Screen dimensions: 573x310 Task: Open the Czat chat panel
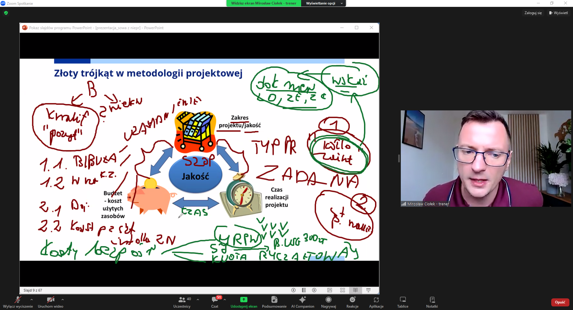[x=215, y=302]
